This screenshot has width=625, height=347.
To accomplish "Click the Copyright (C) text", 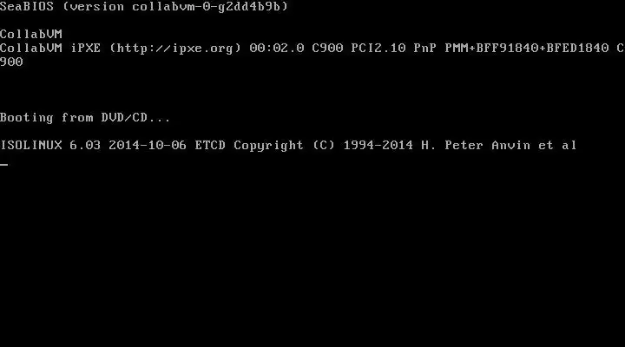I will click(284, 146).
